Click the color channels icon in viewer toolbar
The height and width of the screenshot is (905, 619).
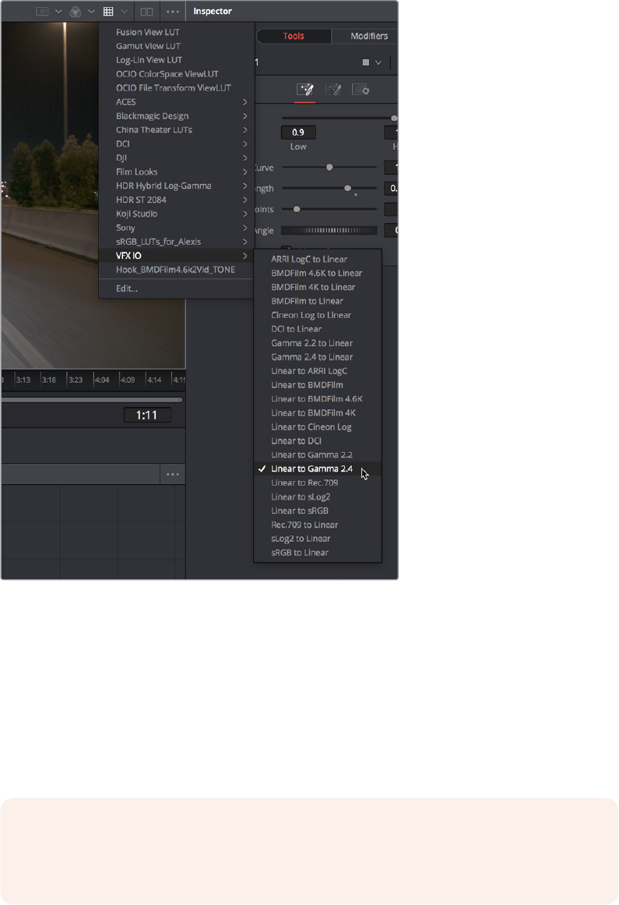(x=75, y=11)
